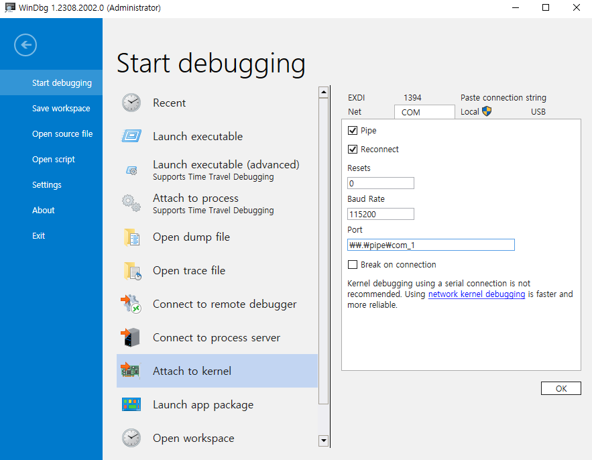The width and height of the screenshot is (592, 460).
Task: Click into the Port pipe field
Action: tap(431, 245)
